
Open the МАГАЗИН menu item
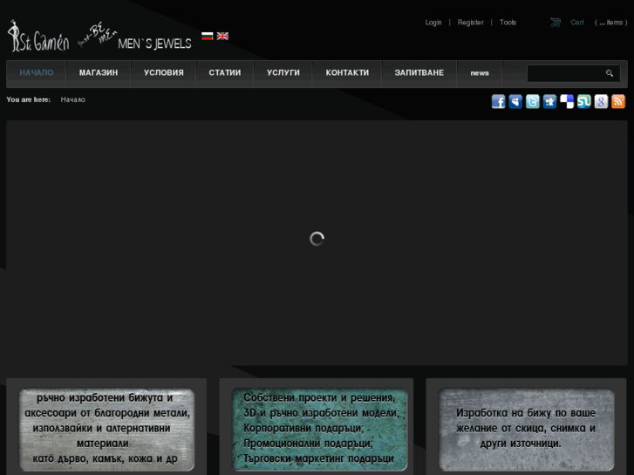(99, 72)
